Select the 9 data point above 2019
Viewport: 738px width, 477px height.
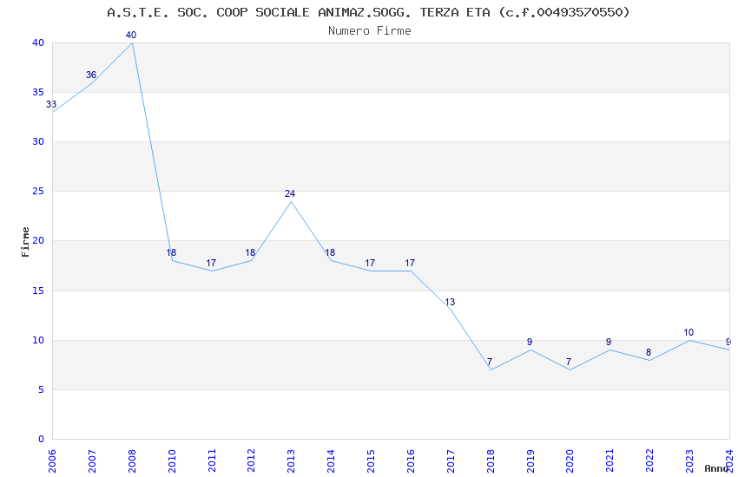(x=530, y=342)
